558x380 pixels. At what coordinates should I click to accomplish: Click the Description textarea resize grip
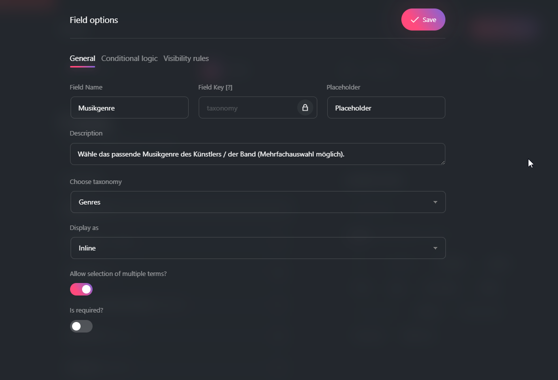pos(442,162)
